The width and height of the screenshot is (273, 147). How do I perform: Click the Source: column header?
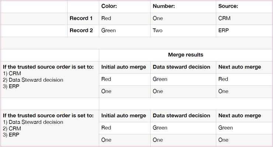[228, 6]
